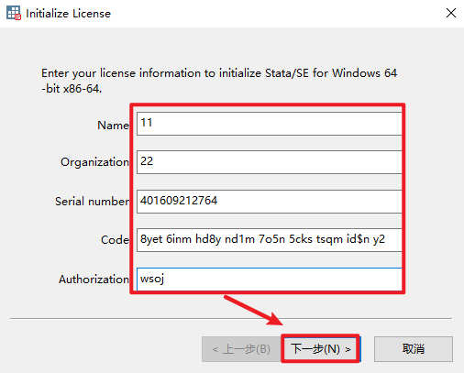464x373 pixels.
Task: Click the Authorization label
Action: click(x=94, y=280)
